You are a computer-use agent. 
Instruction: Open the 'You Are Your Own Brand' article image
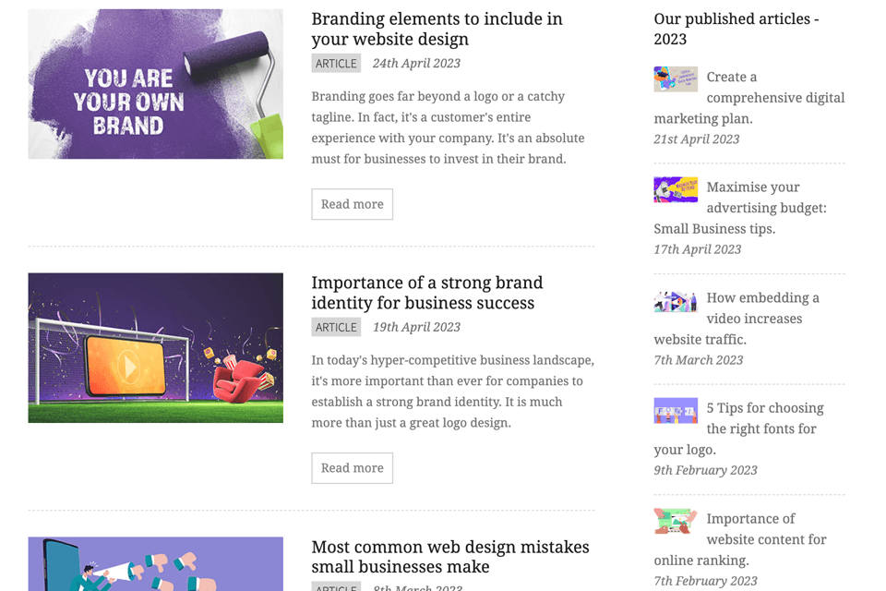tap(155, 84)
